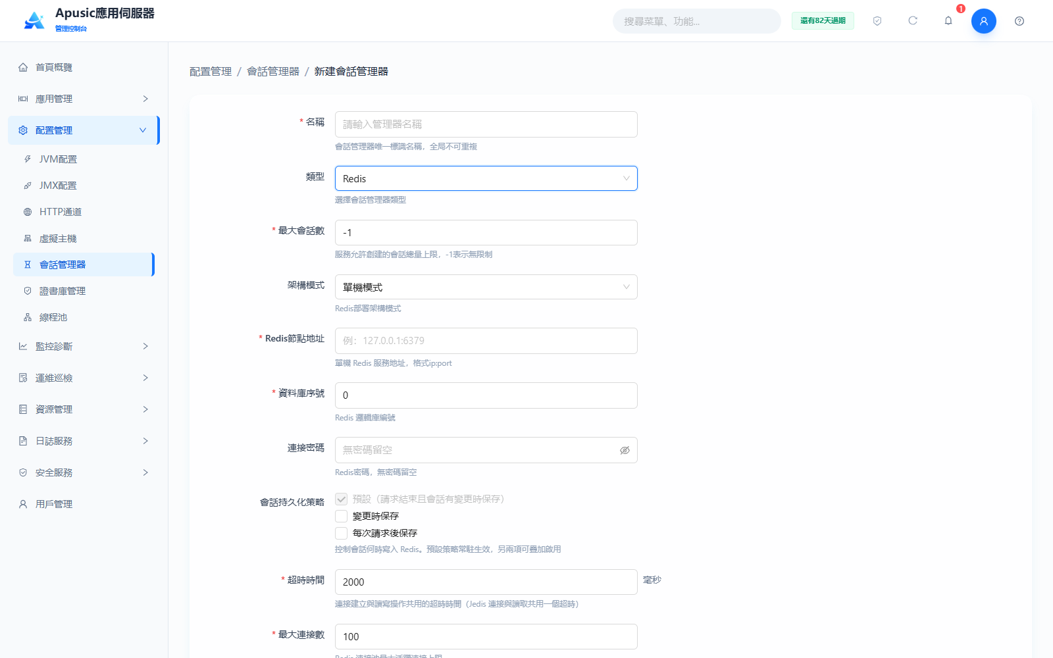The width and height of the screenshot is (1053, 658).
Task: Open the 架構模式 dropdown
Action: (x=486, y=287)
